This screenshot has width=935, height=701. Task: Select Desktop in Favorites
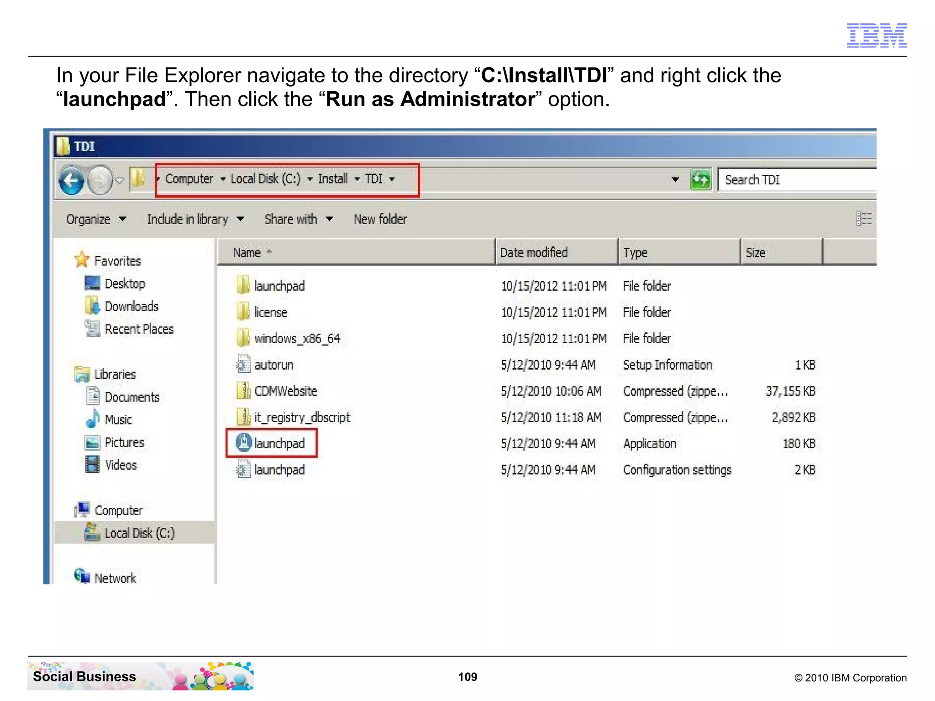pos(125,284)
